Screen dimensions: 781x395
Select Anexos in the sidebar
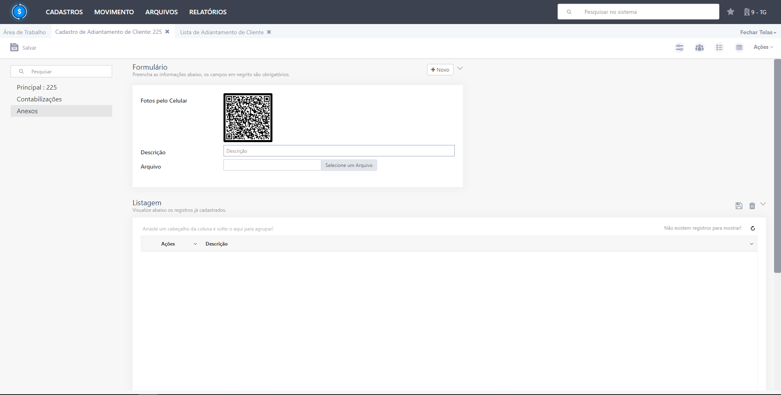click(61, 111)
